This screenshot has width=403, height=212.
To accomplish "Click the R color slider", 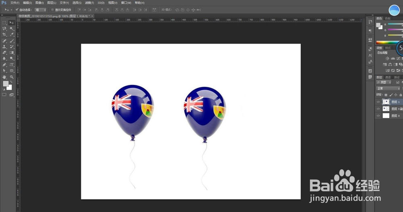I will click(395, 24).
